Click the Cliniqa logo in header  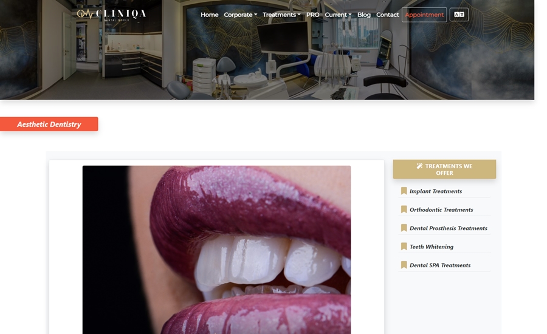111,15
